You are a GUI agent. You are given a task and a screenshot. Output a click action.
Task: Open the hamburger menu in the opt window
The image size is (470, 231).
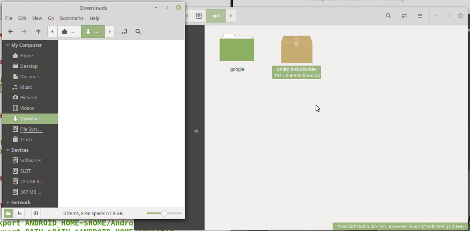[x=420, y=16]
